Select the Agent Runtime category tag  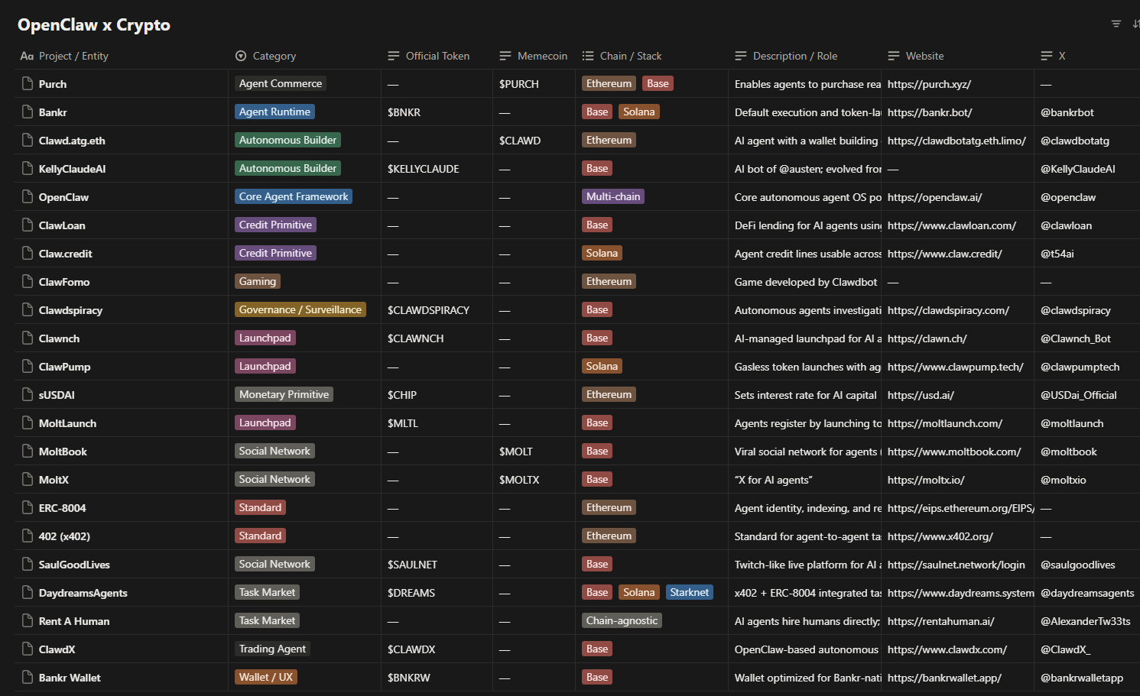coord(274,112)
